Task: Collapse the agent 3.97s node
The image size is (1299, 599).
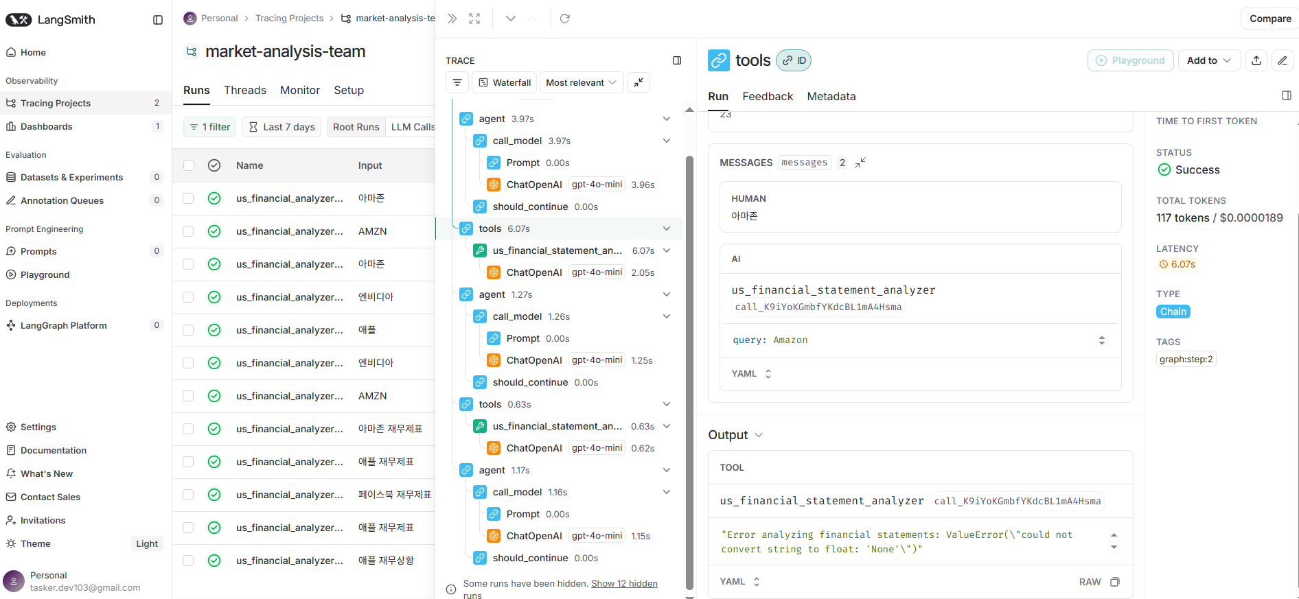Action: tap(666, 119)
